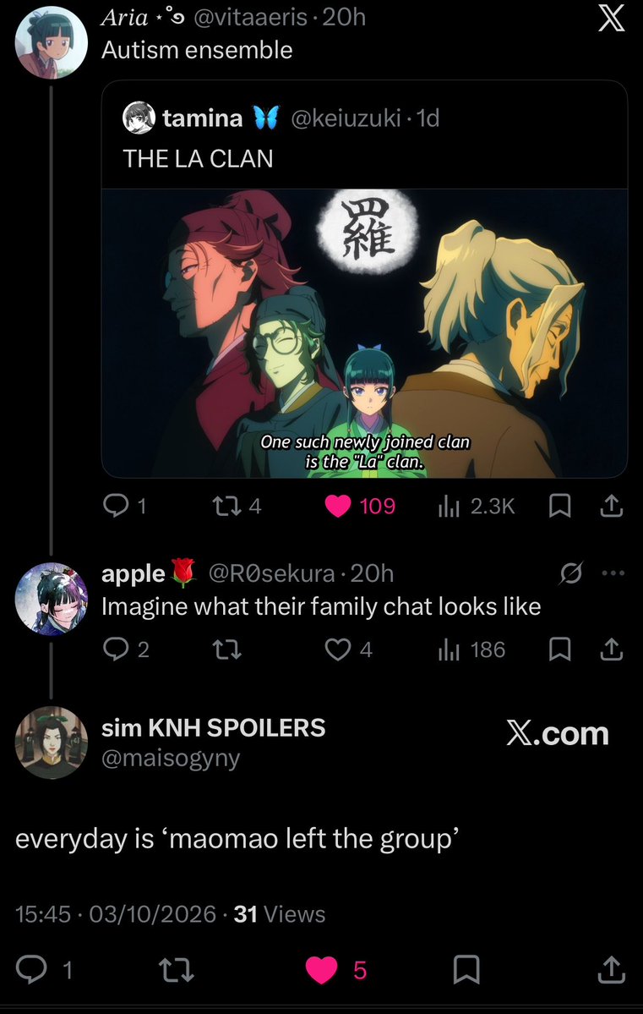Open more options for apple's reply

613,573
